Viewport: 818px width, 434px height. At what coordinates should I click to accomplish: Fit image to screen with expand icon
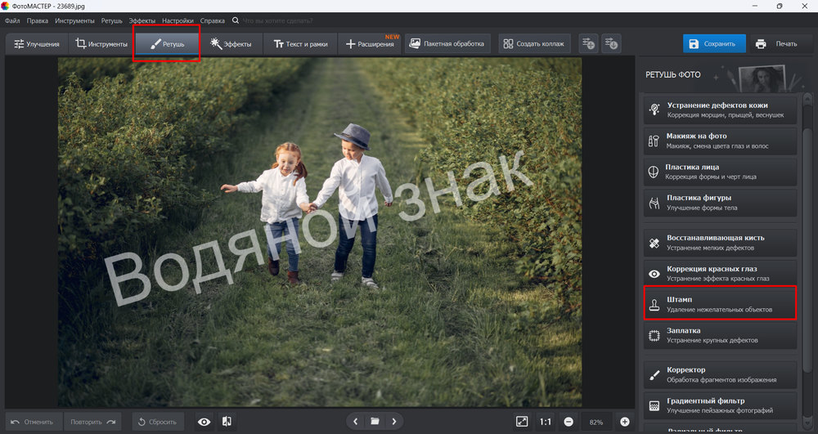(x=522, y=422)
